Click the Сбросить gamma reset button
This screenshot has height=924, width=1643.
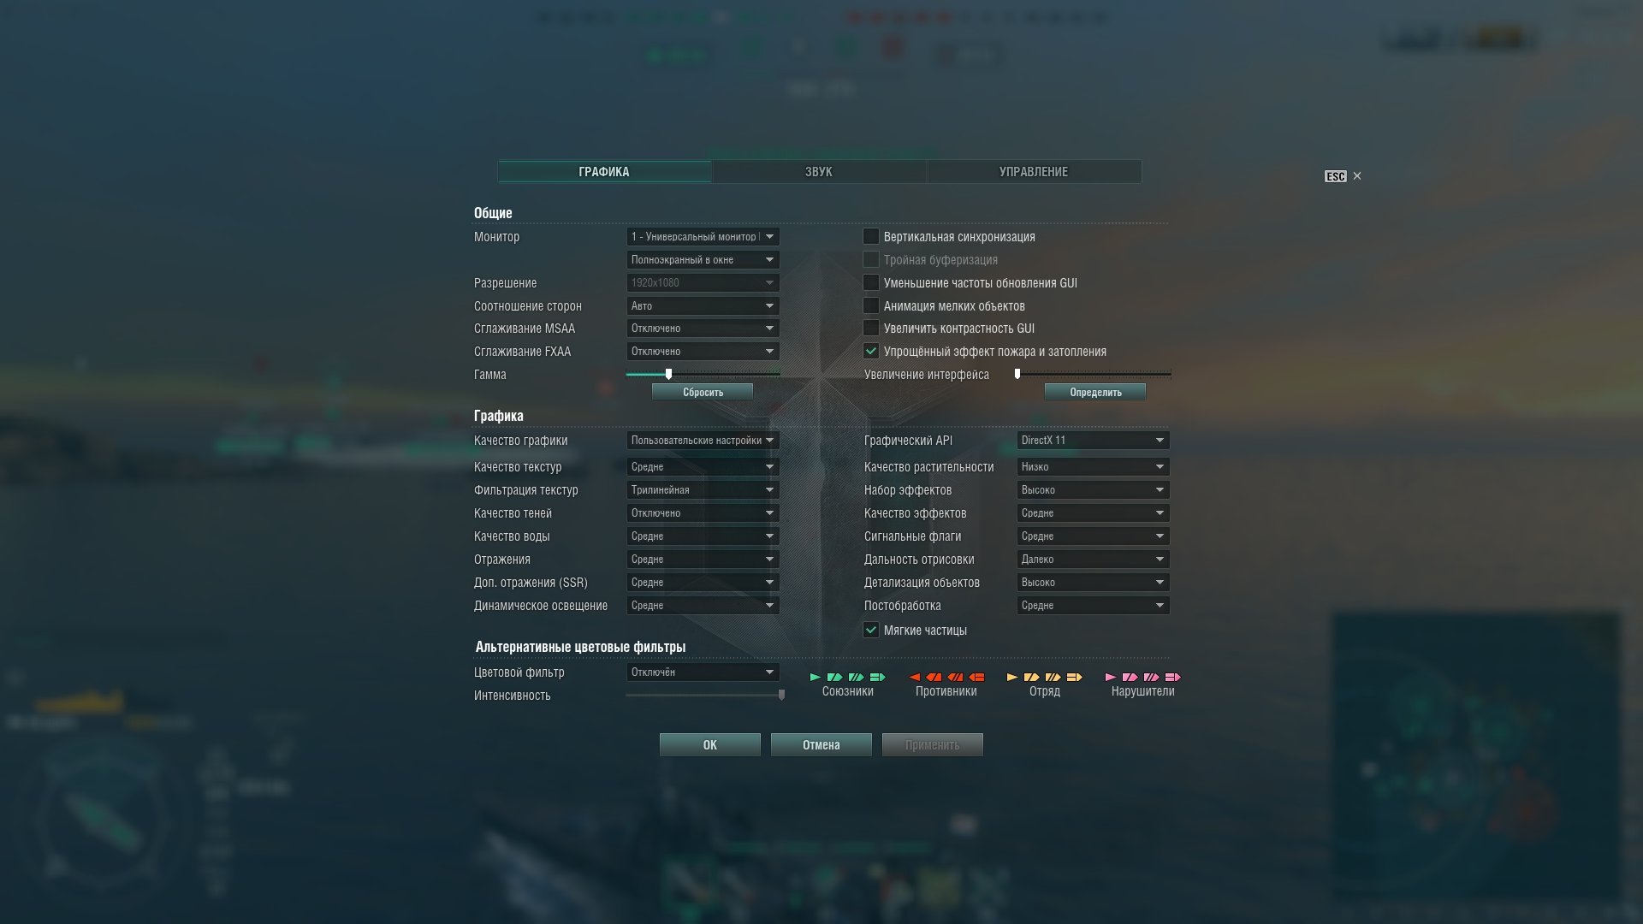pos(703,392)
